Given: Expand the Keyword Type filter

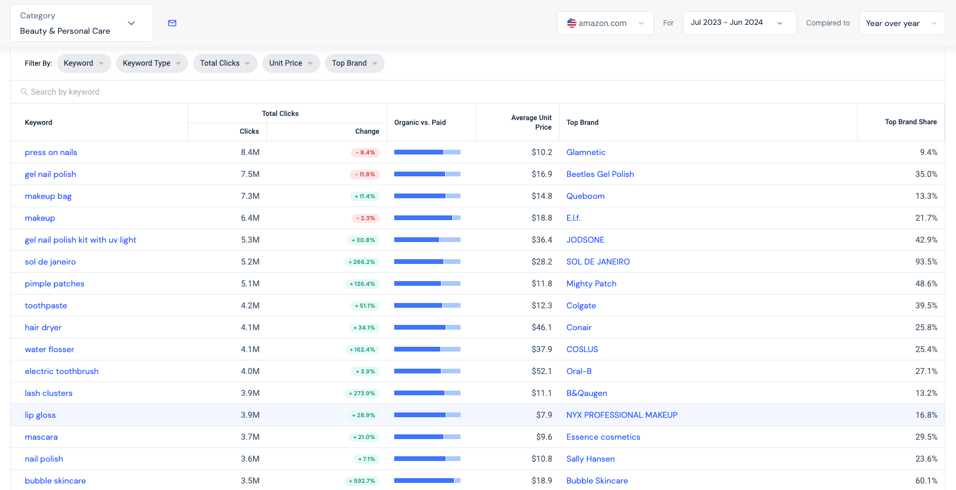Looking at the screenshot, I should 152,63.
